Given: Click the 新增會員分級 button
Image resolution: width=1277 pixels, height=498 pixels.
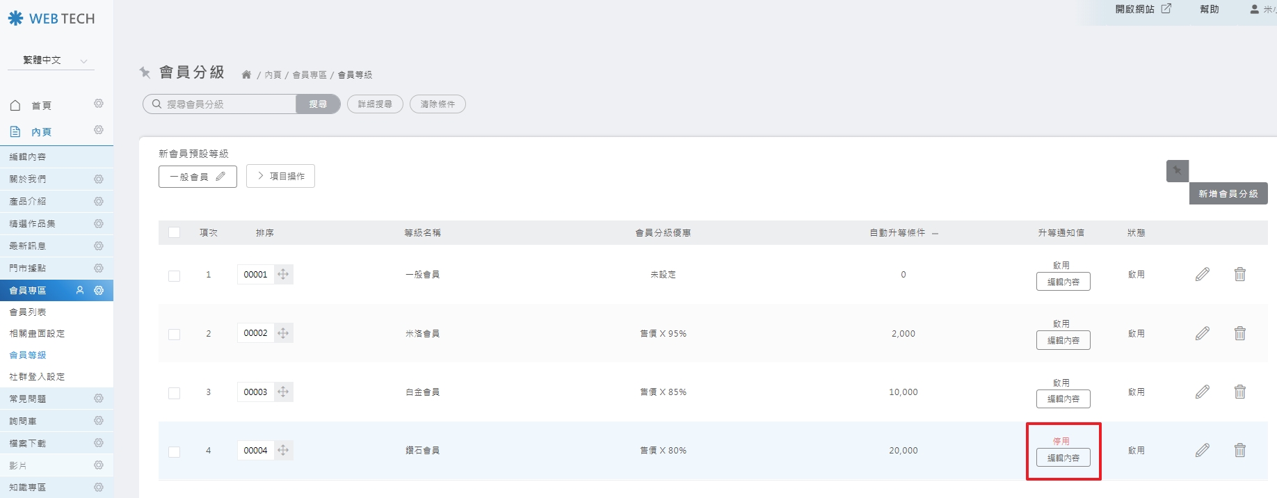Looking at the screenshot, I should click(1228, 194).
